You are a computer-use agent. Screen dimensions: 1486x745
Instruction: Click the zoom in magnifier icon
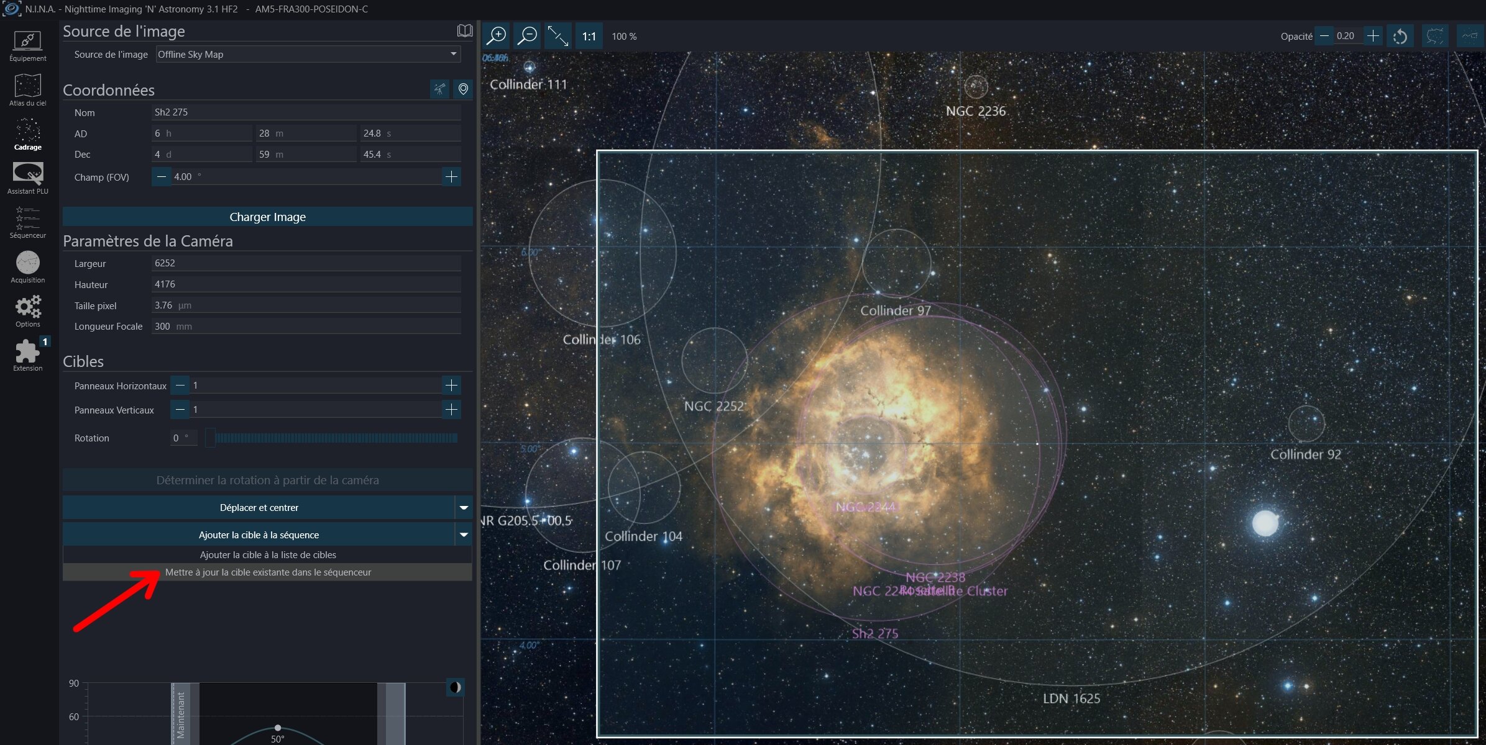click(497, 36)
